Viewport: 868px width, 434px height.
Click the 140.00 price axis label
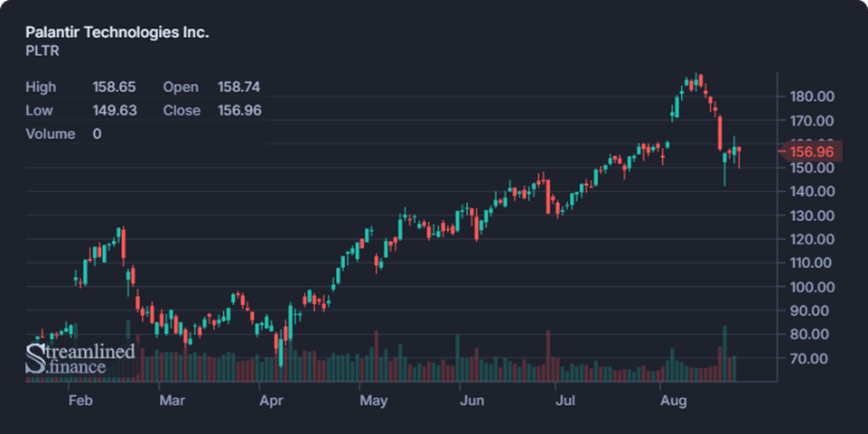coord(812,191)
